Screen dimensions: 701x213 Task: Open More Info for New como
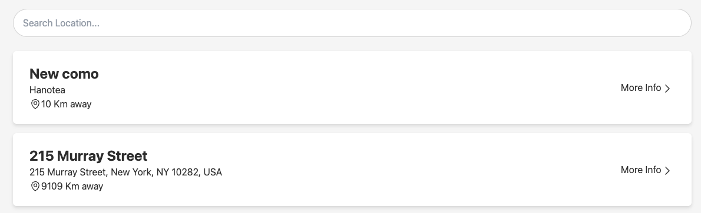tap(646, 88)
